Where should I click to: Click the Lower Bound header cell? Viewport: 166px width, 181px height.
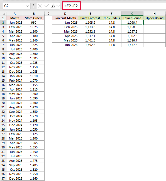coord(132,18)
